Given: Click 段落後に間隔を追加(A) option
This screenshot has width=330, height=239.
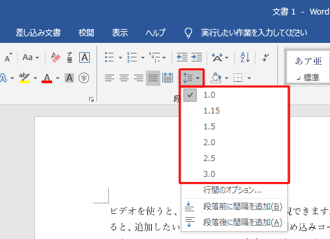Looking at the screenshot, I should 234,222.
